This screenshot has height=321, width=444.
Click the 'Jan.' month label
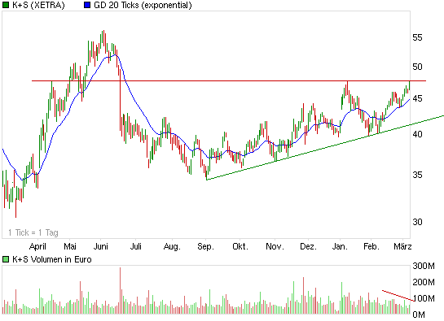[340, 246]
